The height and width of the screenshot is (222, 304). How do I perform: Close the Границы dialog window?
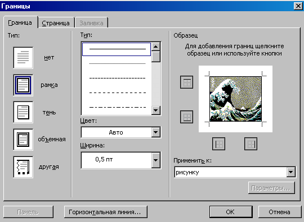[x=298, y=6]
